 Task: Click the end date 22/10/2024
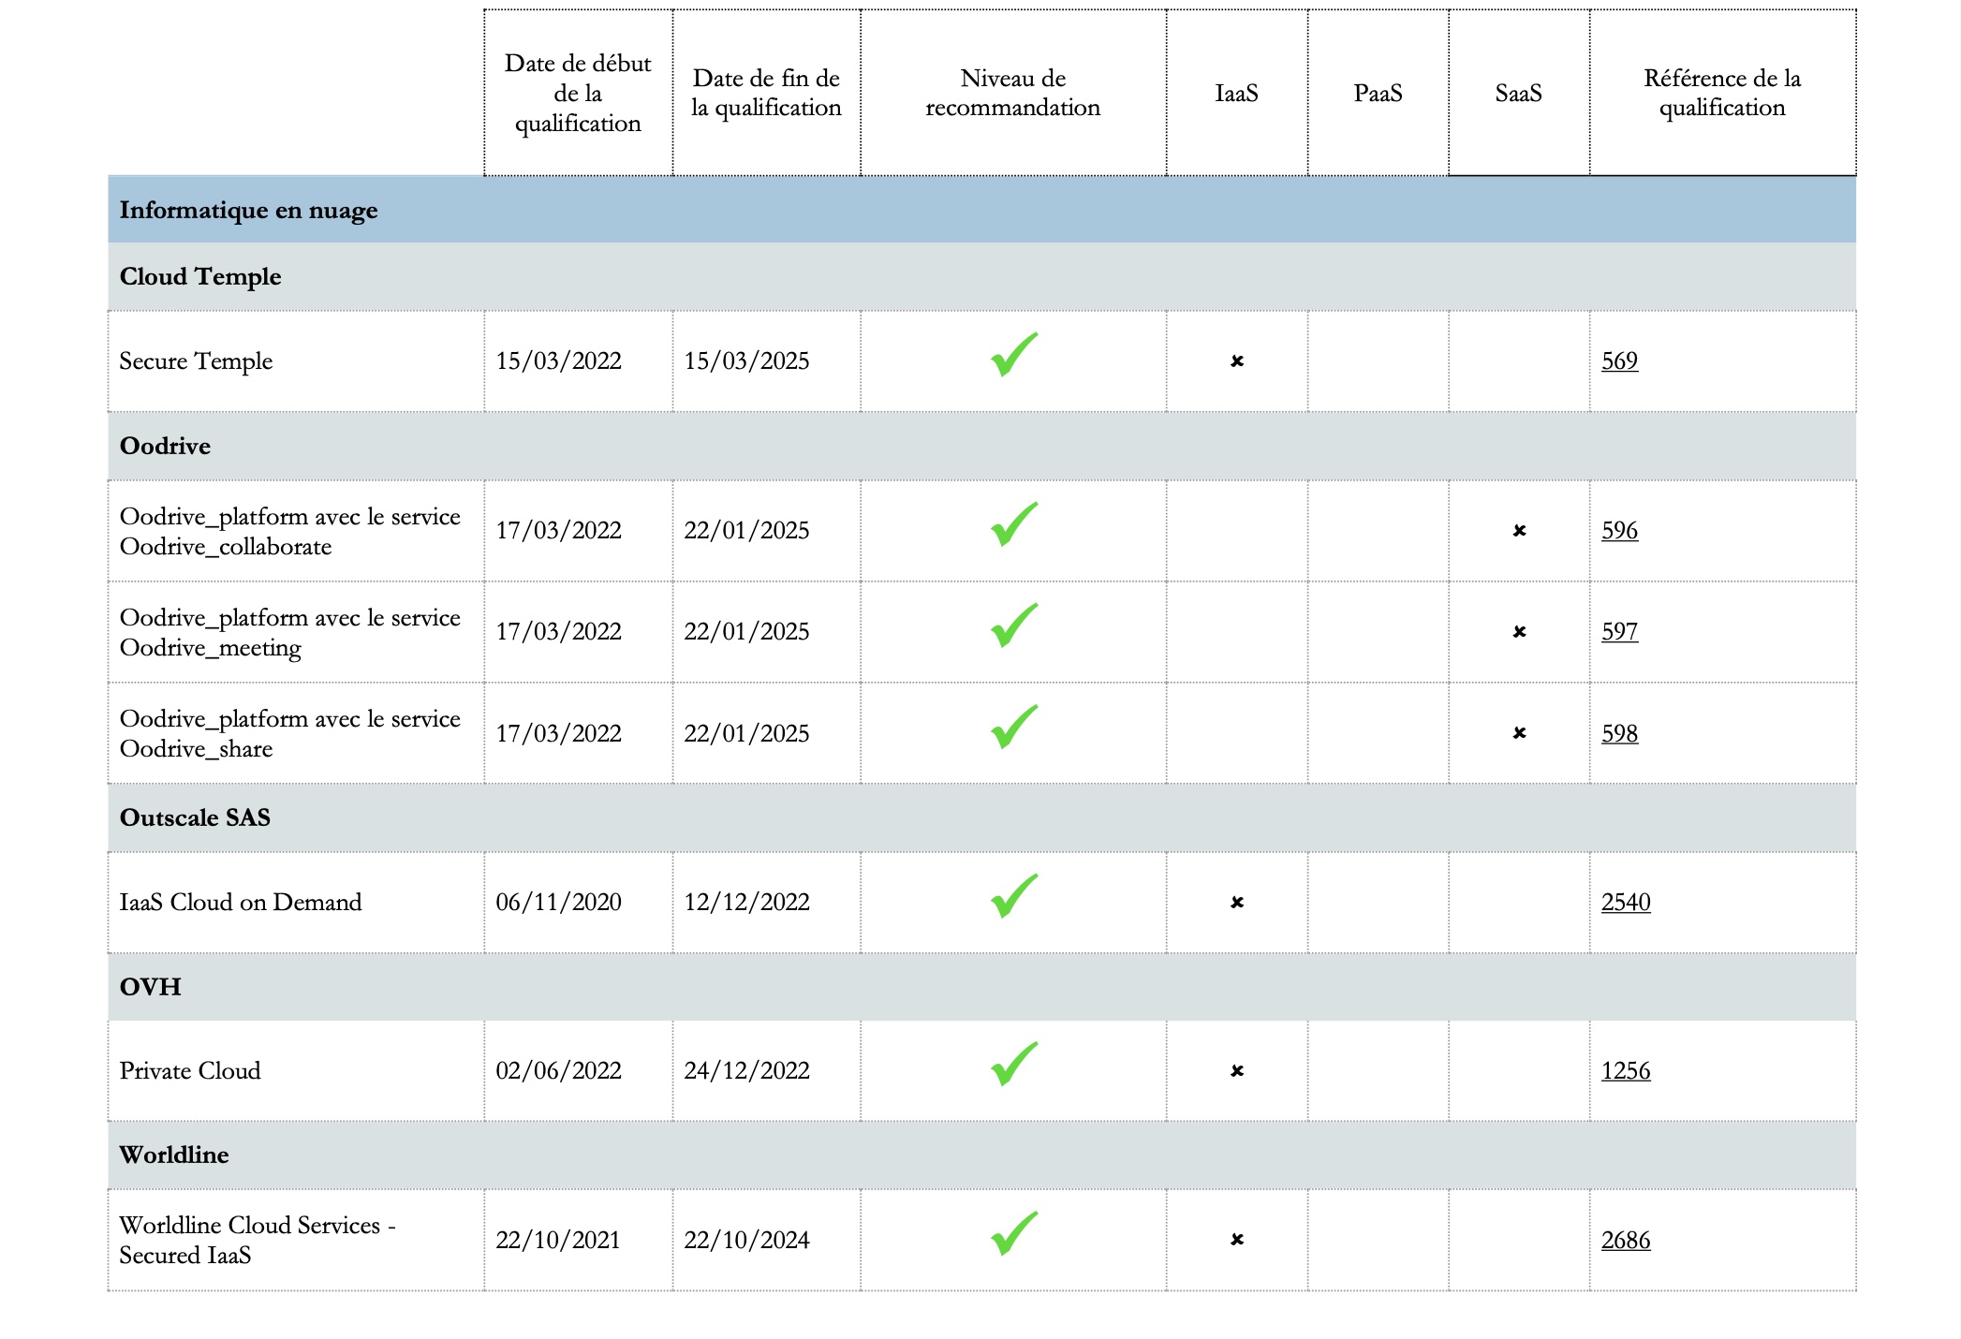(747, 1241)
